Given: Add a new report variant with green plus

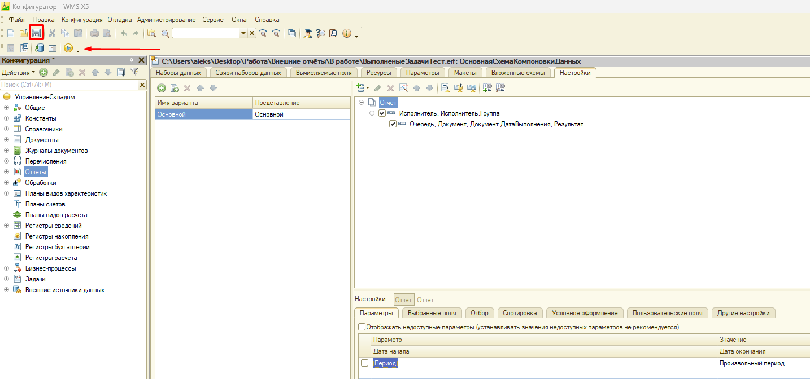Looking at the screenshot, I should (x=162, y=88).
